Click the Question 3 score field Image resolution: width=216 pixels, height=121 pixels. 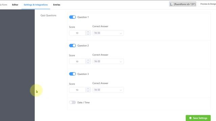click(77, 90)
